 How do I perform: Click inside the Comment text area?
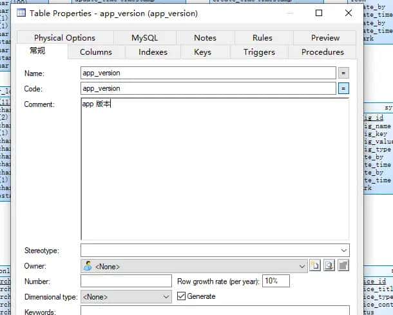[215, 169]
